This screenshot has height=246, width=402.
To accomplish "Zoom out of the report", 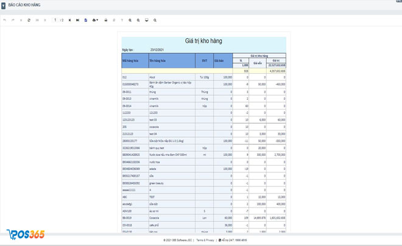I will click(138, 20).
